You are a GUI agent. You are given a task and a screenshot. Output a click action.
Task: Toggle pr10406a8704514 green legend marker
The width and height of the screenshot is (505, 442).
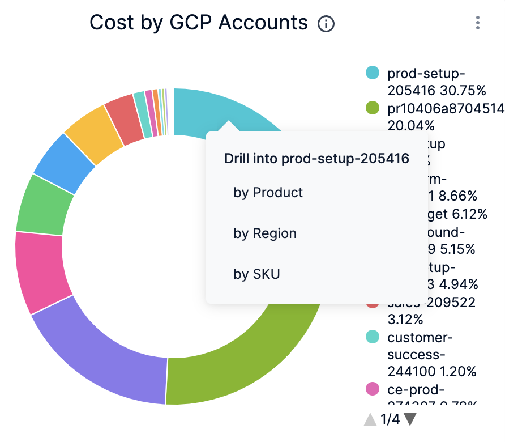coord(372,108)
